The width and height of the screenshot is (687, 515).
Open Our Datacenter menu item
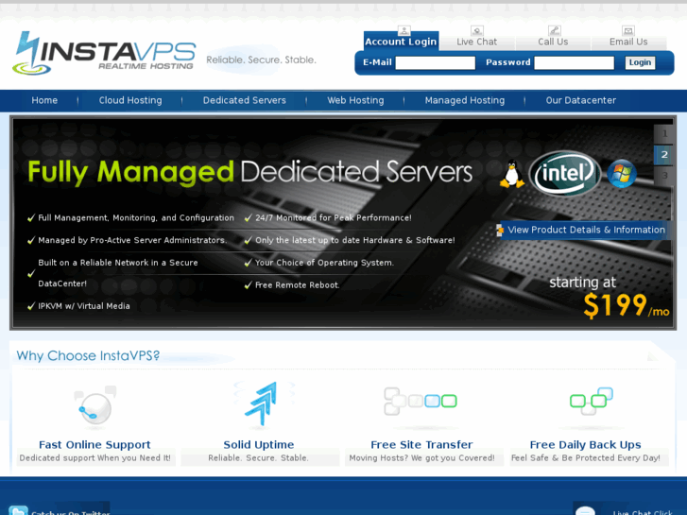(x=581, y=100)
